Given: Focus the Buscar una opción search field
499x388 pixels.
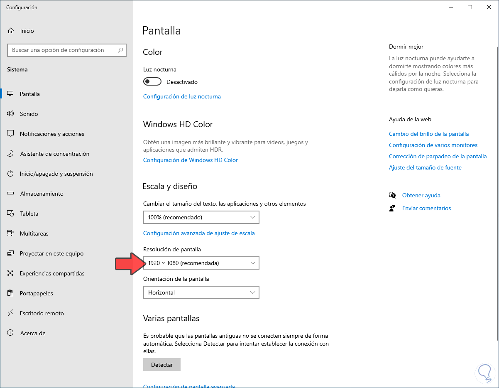Looking at the screenshot, I should [x=62, y=50].
